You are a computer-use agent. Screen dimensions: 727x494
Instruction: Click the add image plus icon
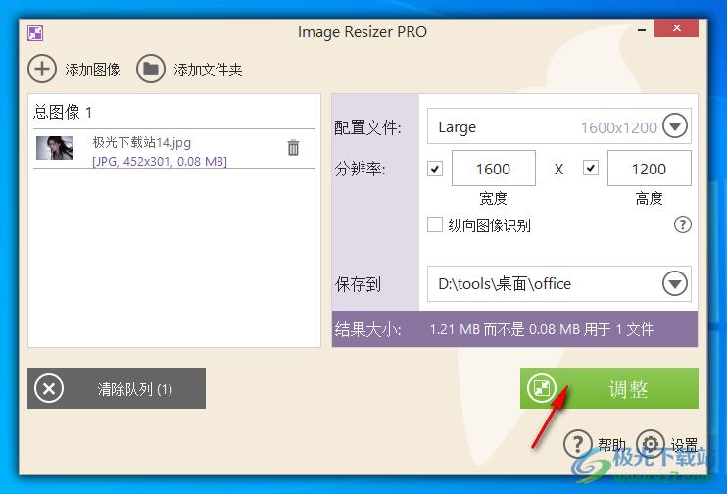click(x=42, y=69)
